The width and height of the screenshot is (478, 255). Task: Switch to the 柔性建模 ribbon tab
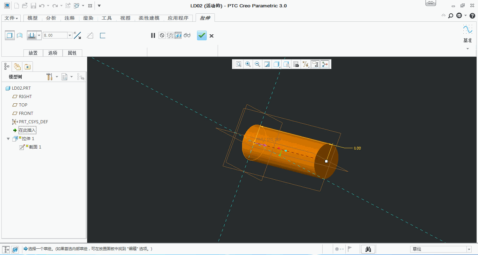click(x=149, y=18)
